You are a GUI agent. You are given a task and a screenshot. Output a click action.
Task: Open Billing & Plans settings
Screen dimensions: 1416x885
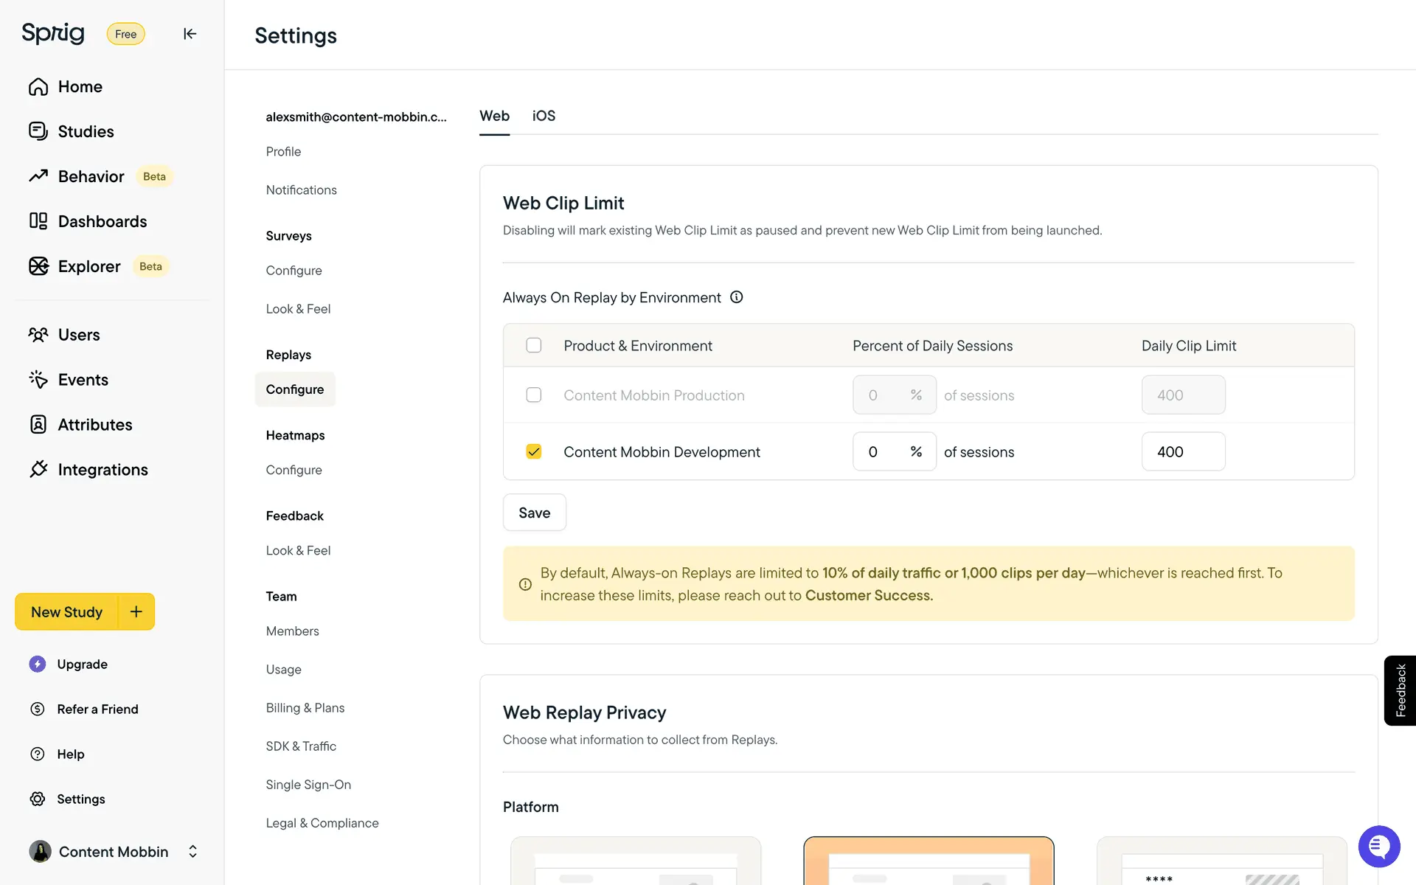coord(305,708)
